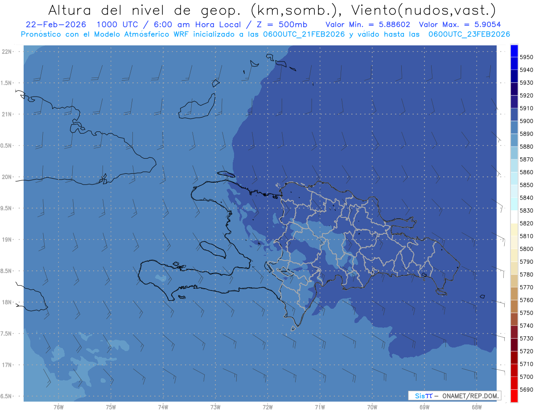Image resolution: width=535 pixels, height=413 pixels.
Task: Click the '73W' longitude label
Action: point(215,407)
